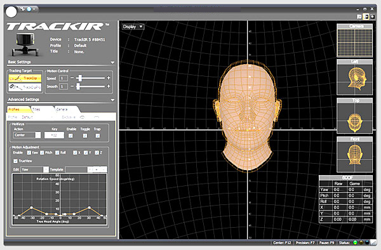Open the Display dropdown in 3D view
This screenshot has height=250, width=381.
pyautogui.click(x=133, y=27)
